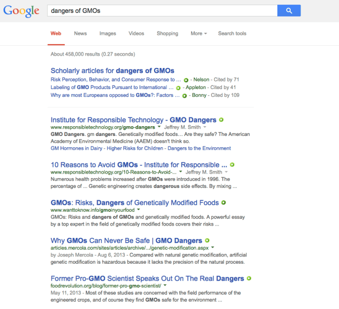
Task: Switch to the Shopping tab
Action: 167,33
